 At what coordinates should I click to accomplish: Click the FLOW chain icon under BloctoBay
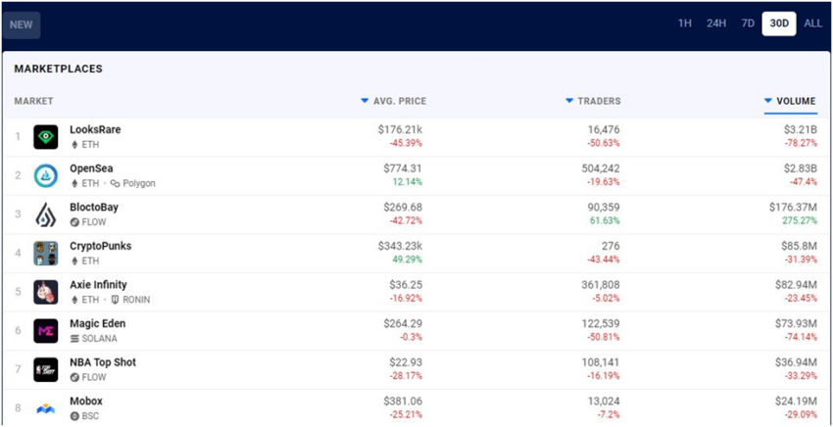pos(74,222)
